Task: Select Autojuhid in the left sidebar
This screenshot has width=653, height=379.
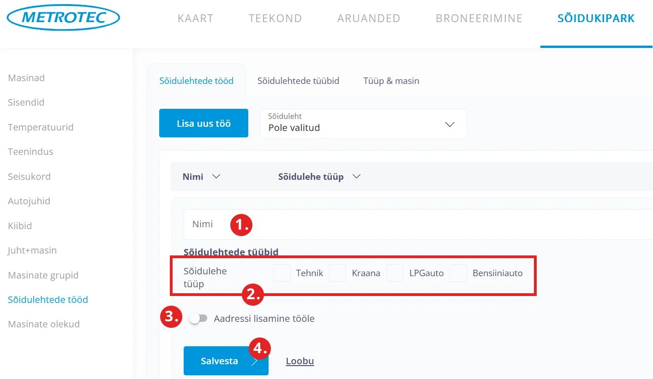Action: coord(29,201)
